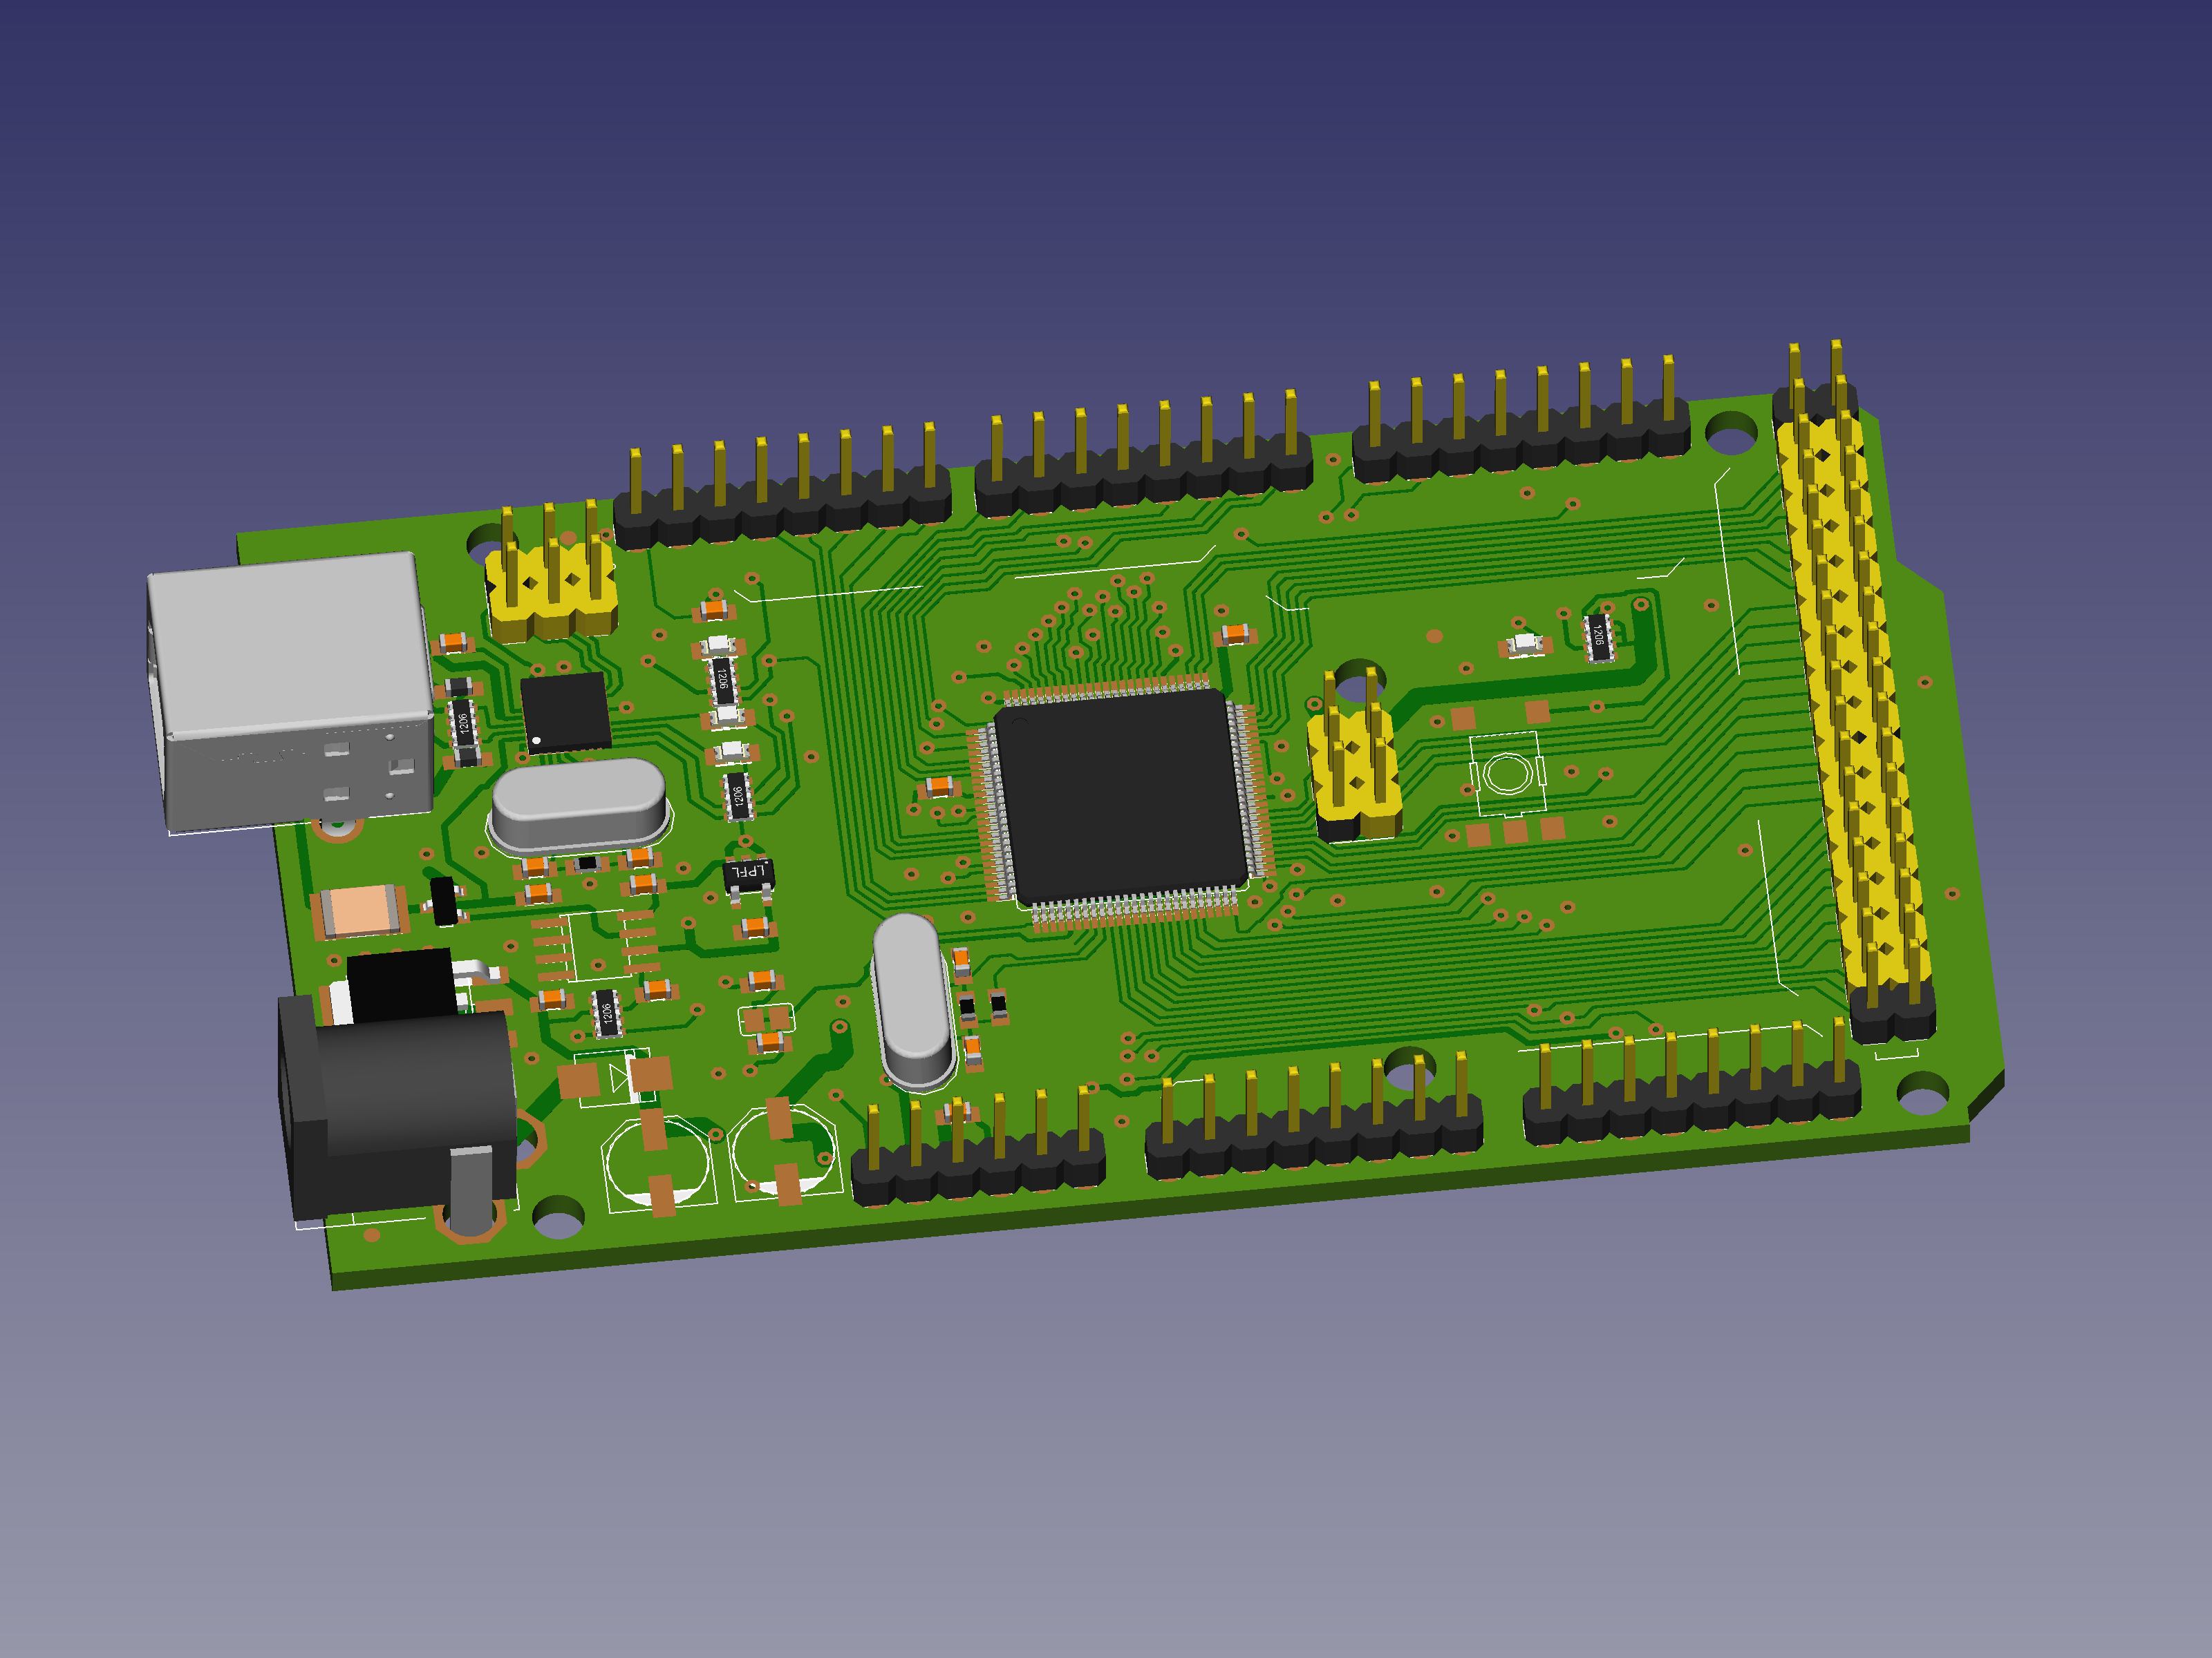Pick the horizontal silver crystal near USB
The width and height of the screenshot is (2212, 1658).
pos(578,803)
